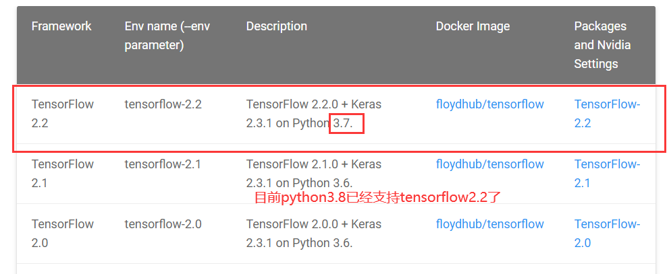669x274 pixels.
Task: Click the tensorflow-2.0 env name cell
Action: (163, 224)
